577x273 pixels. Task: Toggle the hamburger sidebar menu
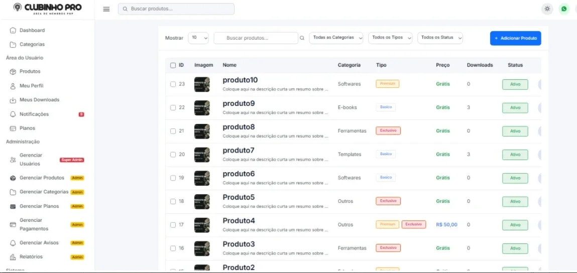click(x=106, y=9)
